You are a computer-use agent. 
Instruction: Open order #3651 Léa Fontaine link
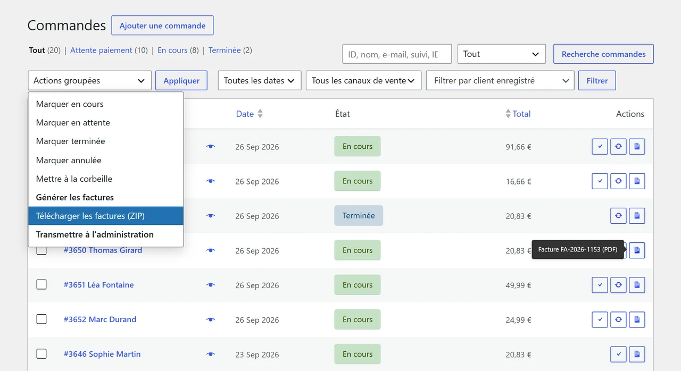click(98, 285)
